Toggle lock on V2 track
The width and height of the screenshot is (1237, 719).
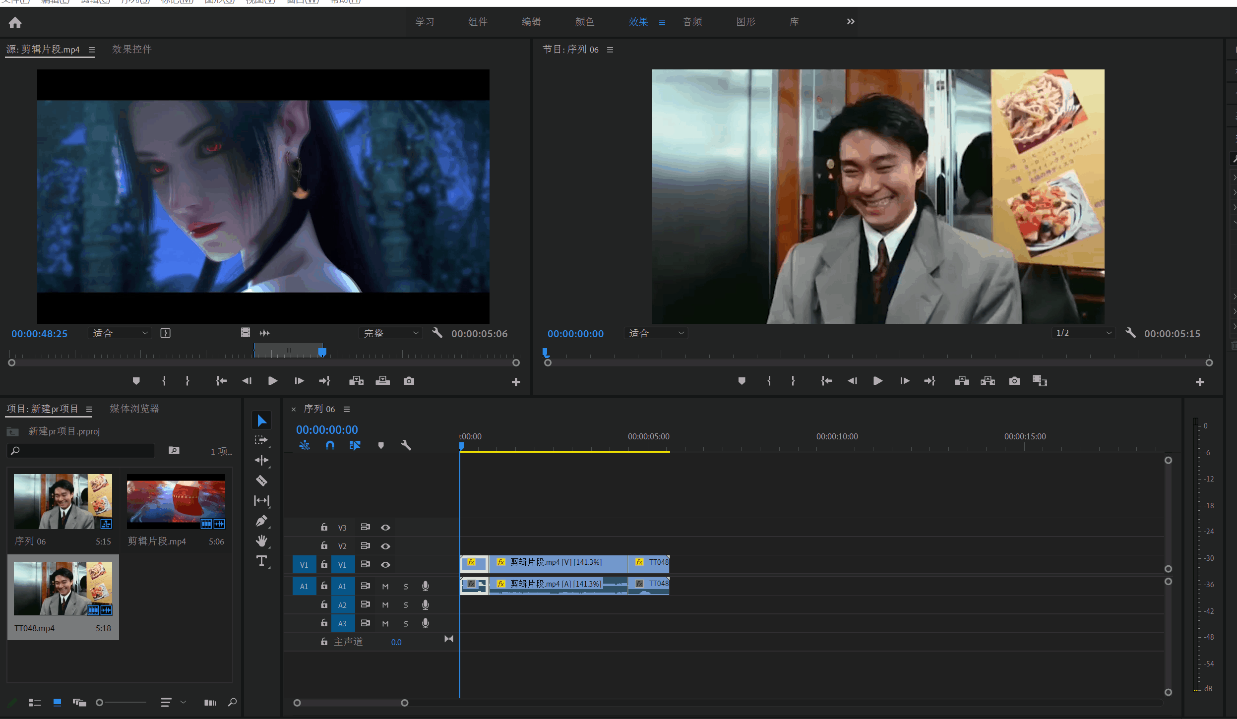(324, 545)
